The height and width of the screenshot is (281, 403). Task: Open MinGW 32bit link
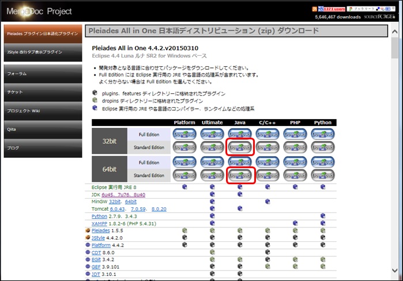(115, 202)
